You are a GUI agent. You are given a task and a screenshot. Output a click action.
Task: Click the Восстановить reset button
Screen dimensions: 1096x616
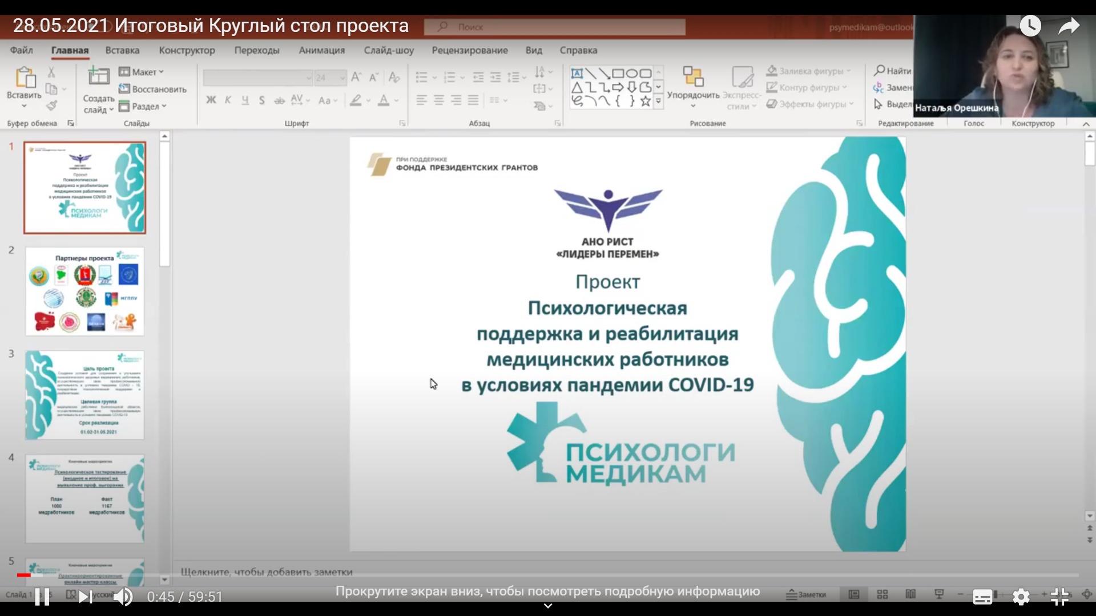pos(152,89)
